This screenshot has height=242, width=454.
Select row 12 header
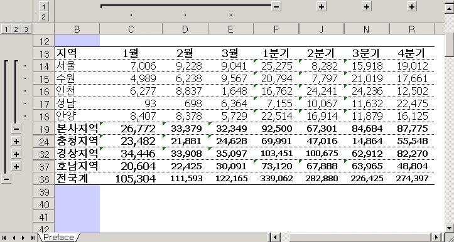pyautogui.click(x=44, y=41)
